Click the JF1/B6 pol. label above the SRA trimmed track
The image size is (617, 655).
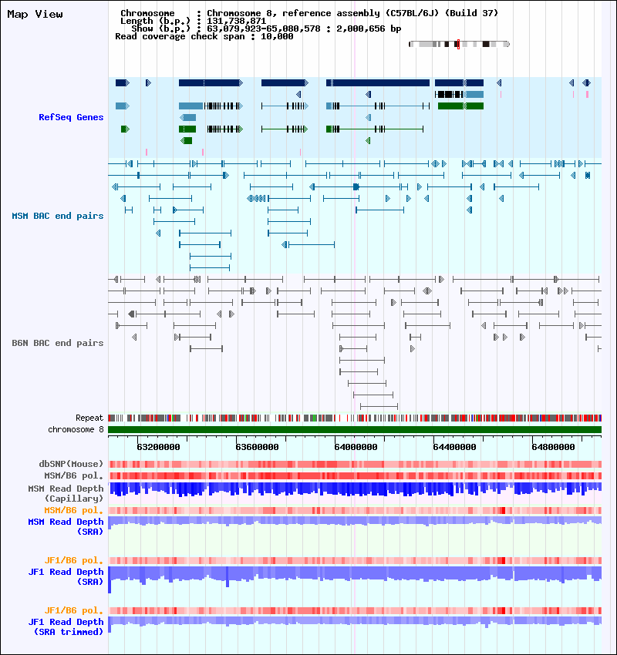[x=73, y=611]
